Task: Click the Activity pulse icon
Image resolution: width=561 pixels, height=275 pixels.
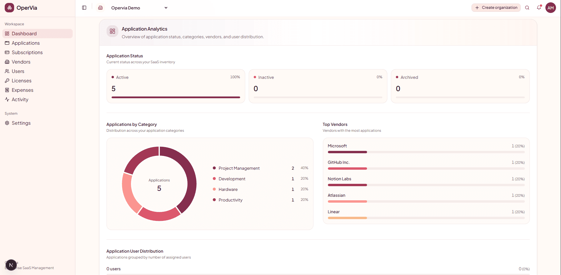Action: click(x=7, y=99)
